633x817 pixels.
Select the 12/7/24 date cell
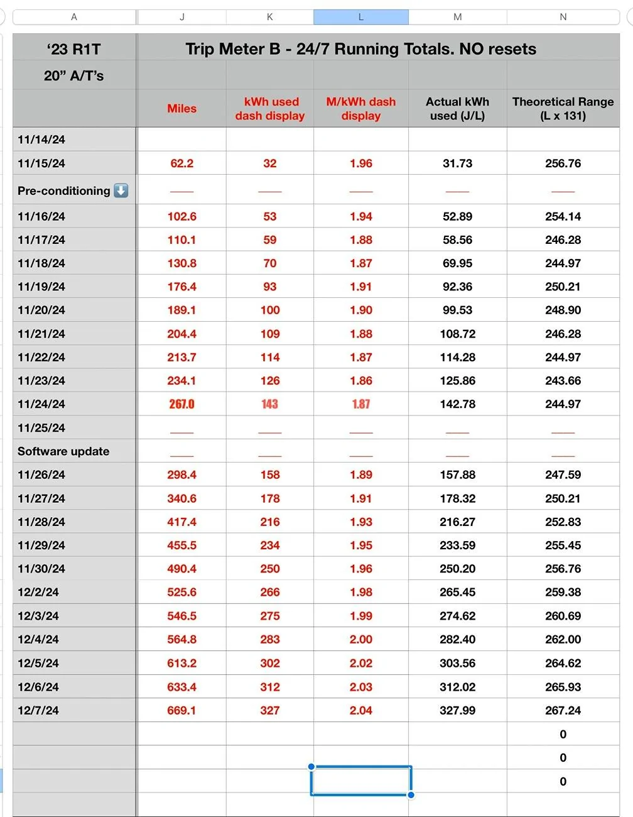click(74, 710)
